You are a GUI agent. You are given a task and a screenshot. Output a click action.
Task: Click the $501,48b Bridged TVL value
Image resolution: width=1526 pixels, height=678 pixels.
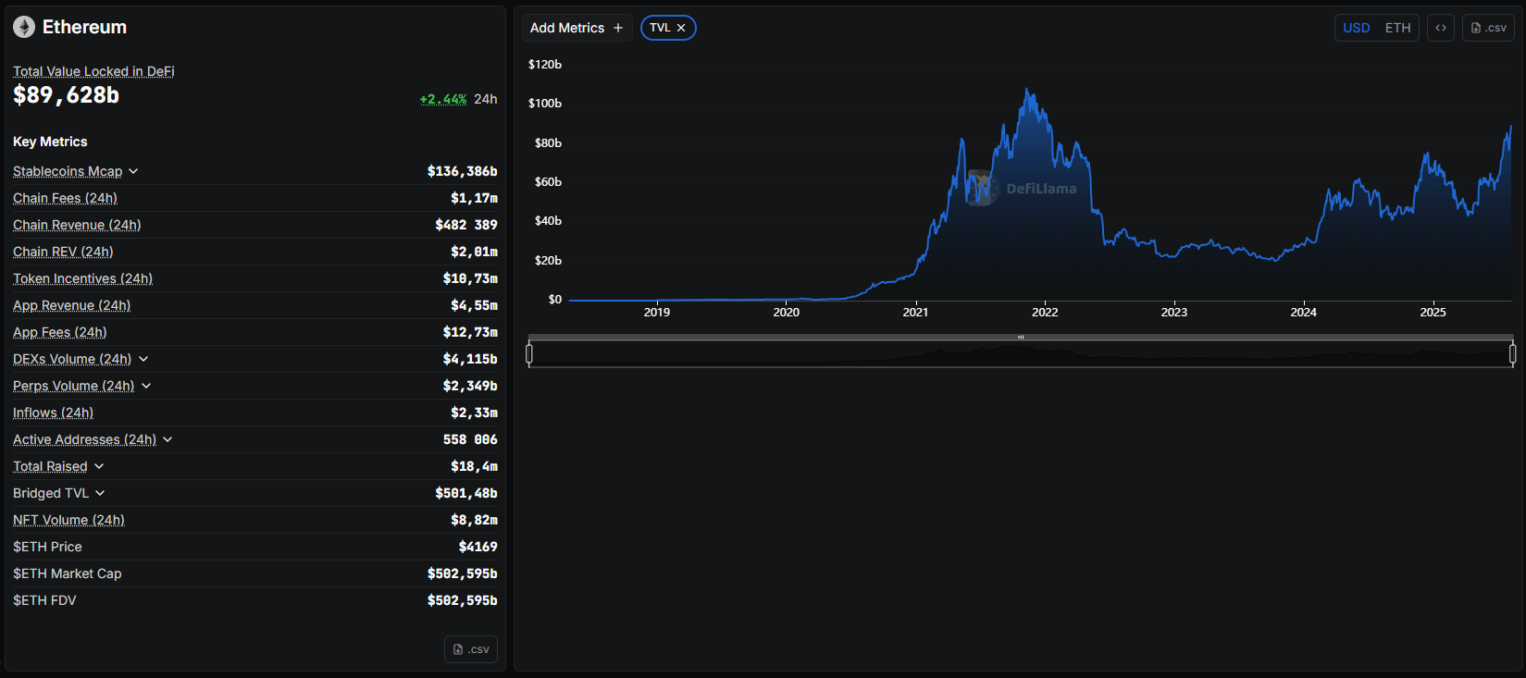tap(465, 493)
